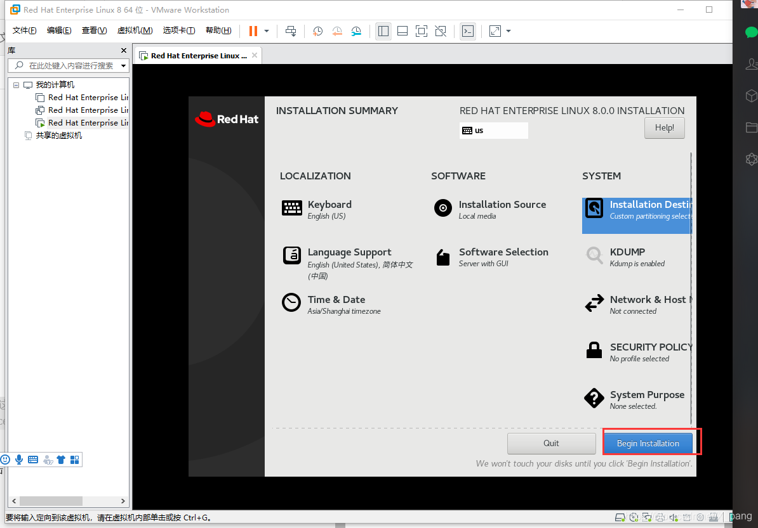The image size is (758, 528).
Task: Click the hard disk status bar icon
Action: click(x=620, y=517)
